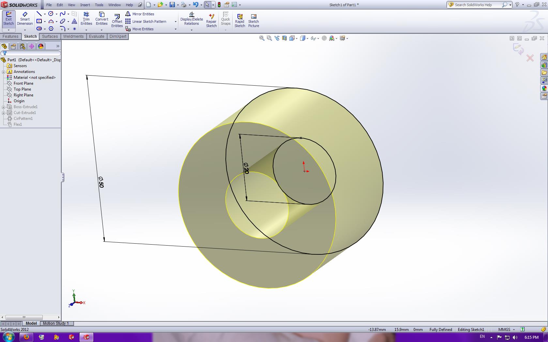Click the sketch cancel red X
The width and height of the screenshot is (548, 342).
[530, 58]
